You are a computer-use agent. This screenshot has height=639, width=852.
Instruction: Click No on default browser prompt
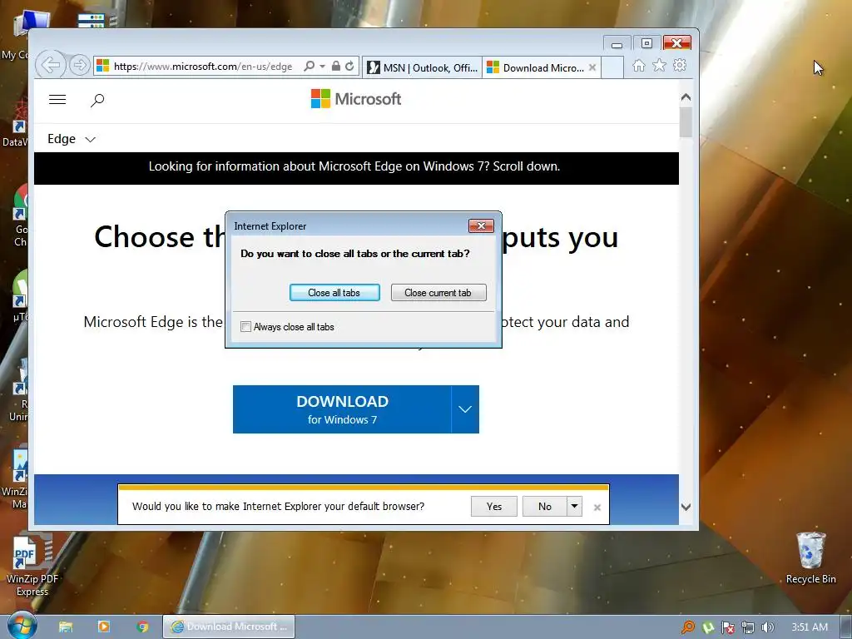[544, 507]
